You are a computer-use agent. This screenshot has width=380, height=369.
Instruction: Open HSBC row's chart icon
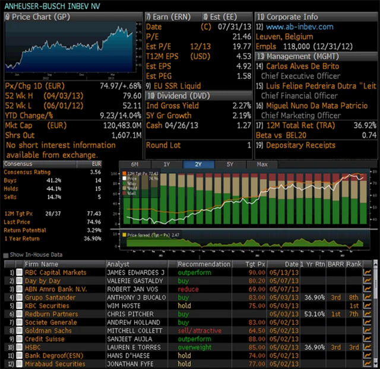click(368, 347)
